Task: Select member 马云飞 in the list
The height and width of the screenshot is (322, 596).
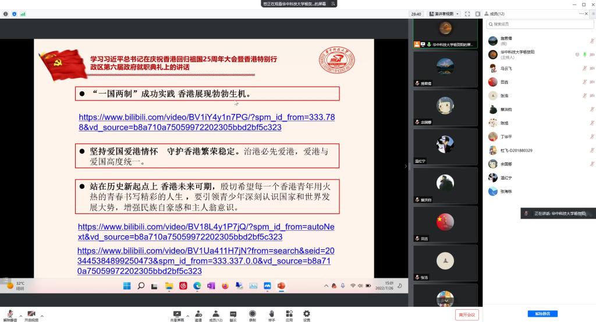Action: point(508,68)
